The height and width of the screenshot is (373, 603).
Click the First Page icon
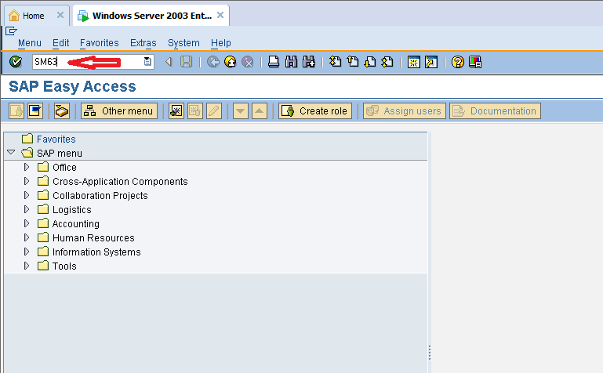coord(335,62)
